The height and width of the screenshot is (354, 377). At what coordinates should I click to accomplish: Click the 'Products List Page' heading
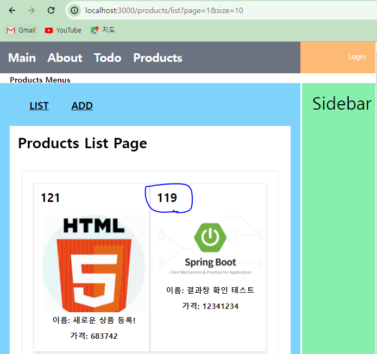(x=83, y=143)
